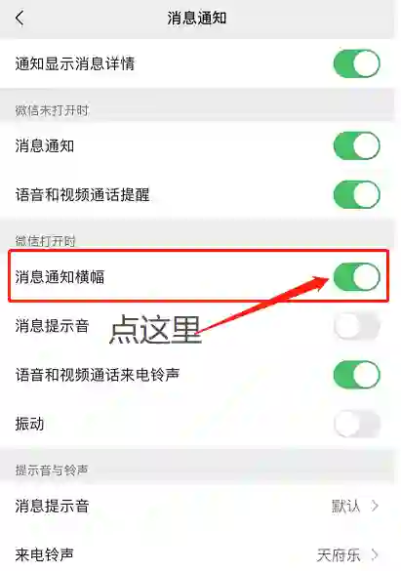Select the 天府乐 ringtone value
The width and height of the screenshot is (401, 571).
pos(339,555)
